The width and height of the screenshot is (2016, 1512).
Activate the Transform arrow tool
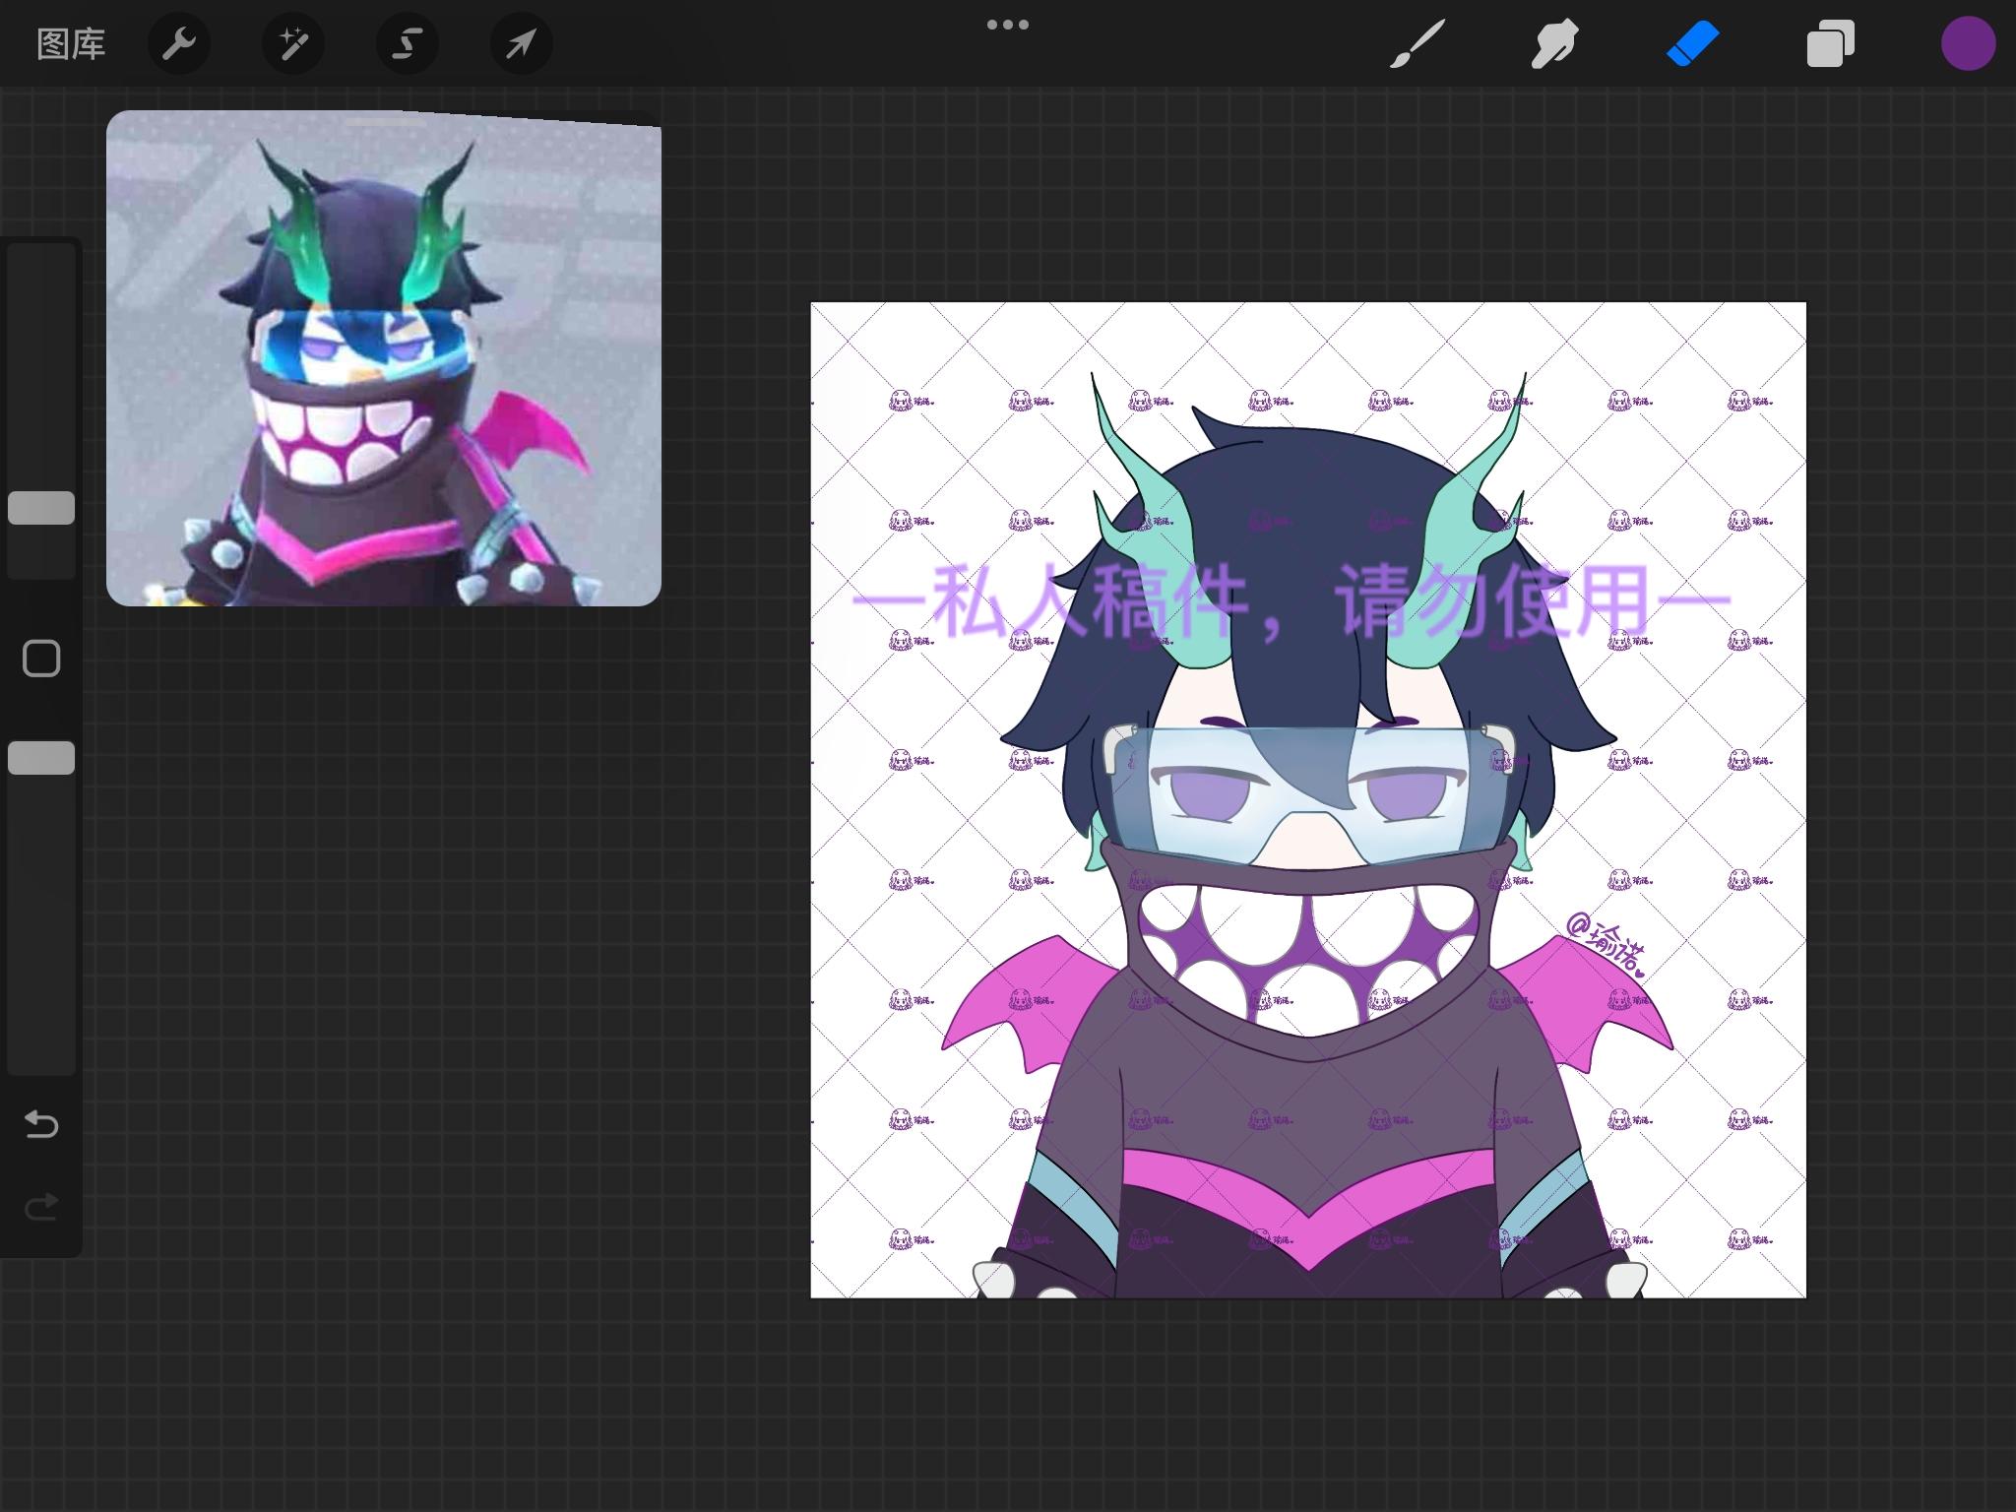point(522,44)
